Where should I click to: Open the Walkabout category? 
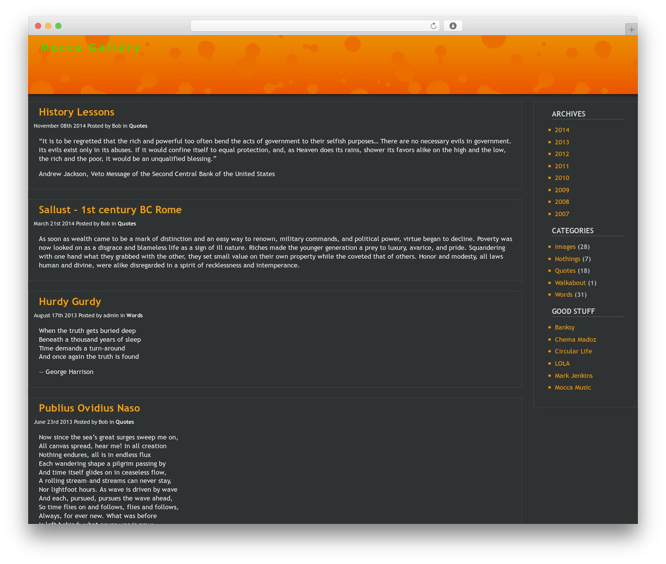tap(570, 283)
